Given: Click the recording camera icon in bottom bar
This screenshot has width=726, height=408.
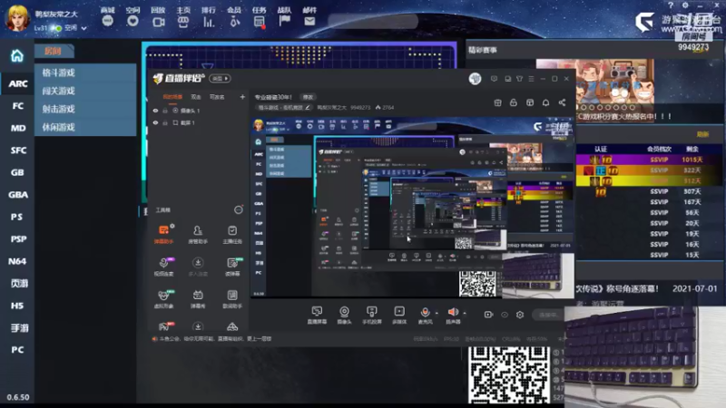Looking at the screenshot, I should [488, 315].
